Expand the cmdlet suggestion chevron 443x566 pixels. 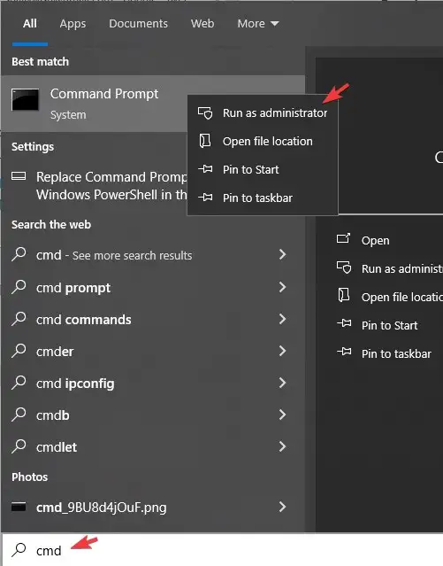tap(283, 446)
